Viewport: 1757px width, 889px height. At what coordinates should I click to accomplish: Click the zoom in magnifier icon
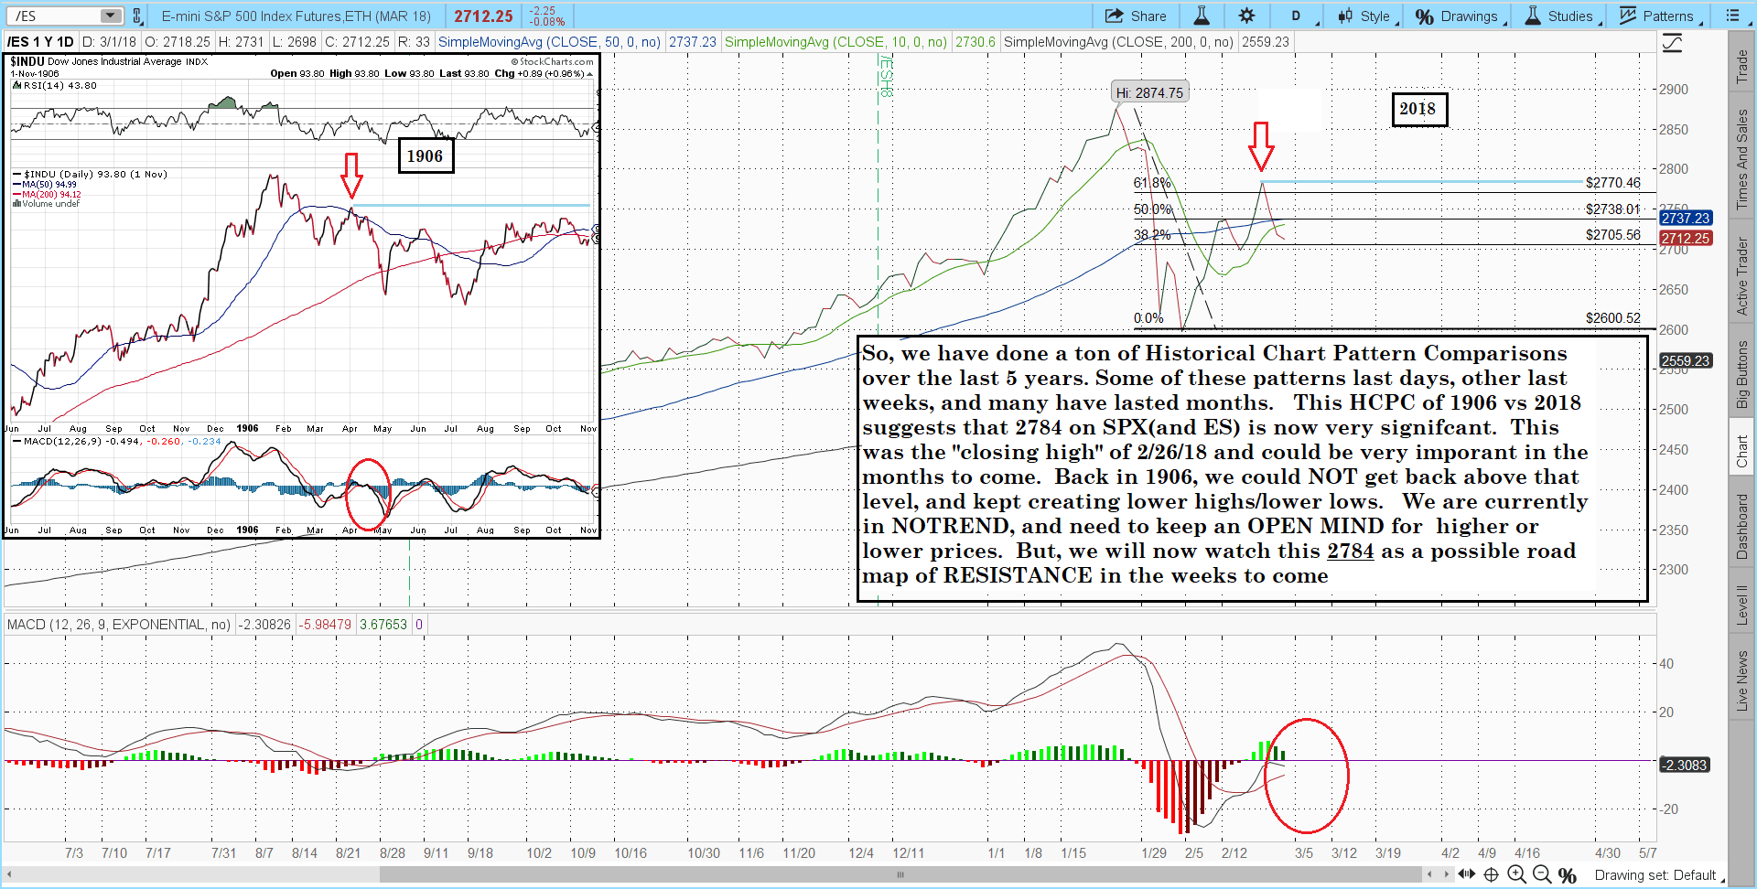point(1516,875)
